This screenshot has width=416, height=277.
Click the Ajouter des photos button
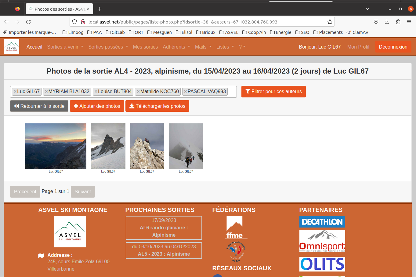coord(97,106)
